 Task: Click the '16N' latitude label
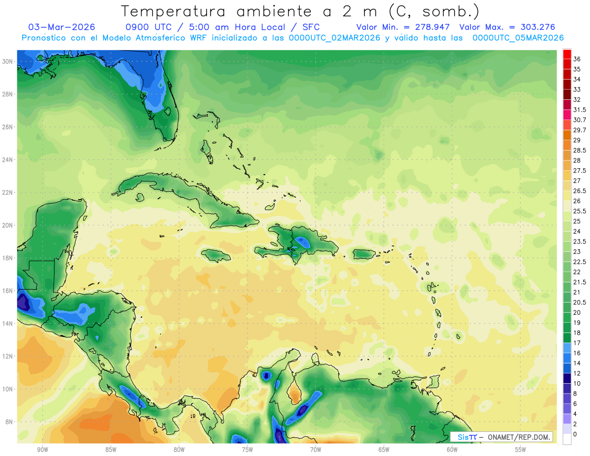tap(8, 291)
